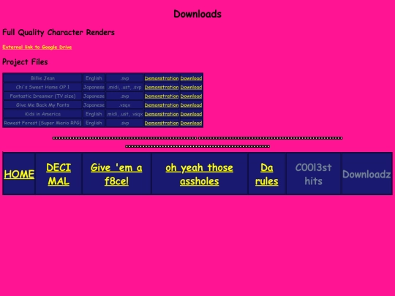The height and width of the screenshot is (296, 395).
Task: Select the '.midi, .ust, .svp' format cell
Action: coord(124,87)
